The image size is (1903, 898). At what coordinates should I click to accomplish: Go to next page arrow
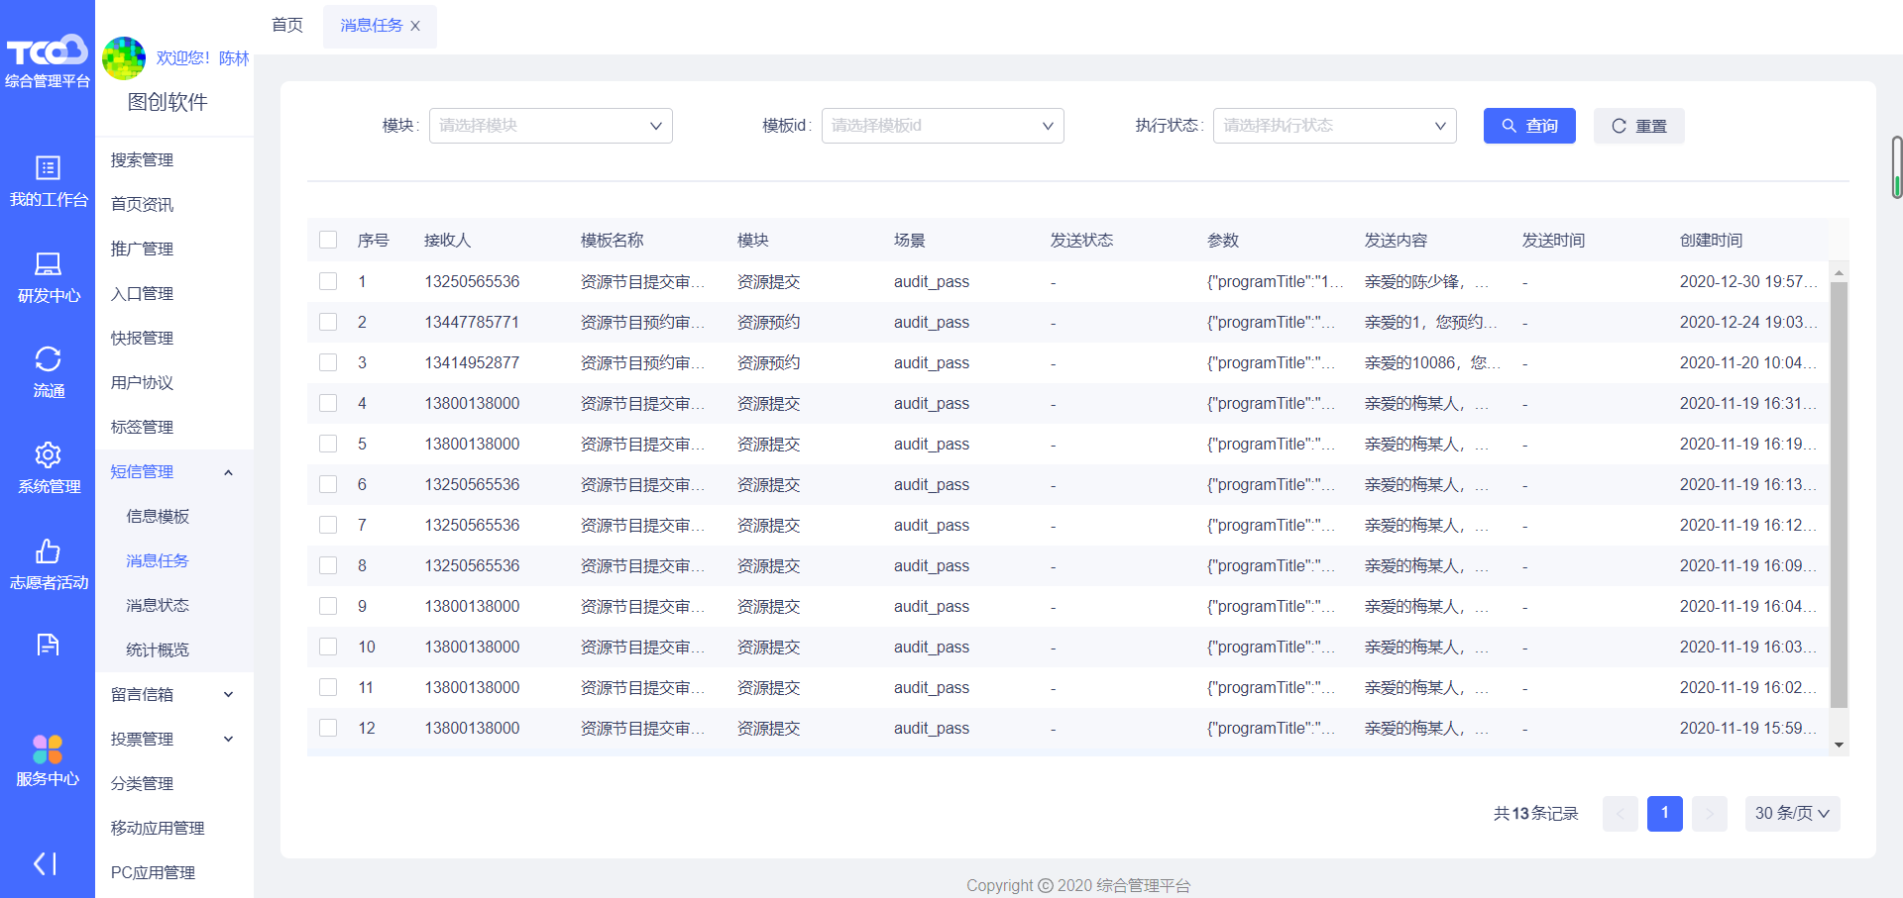click(x=1710, y=814)
